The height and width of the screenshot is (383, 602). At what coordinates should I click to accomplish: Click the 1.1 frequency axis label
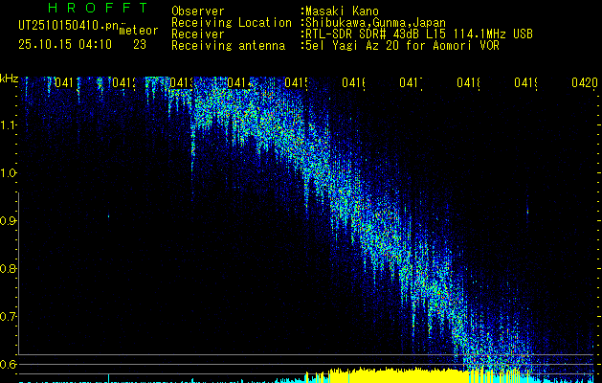tap(10, 125)
